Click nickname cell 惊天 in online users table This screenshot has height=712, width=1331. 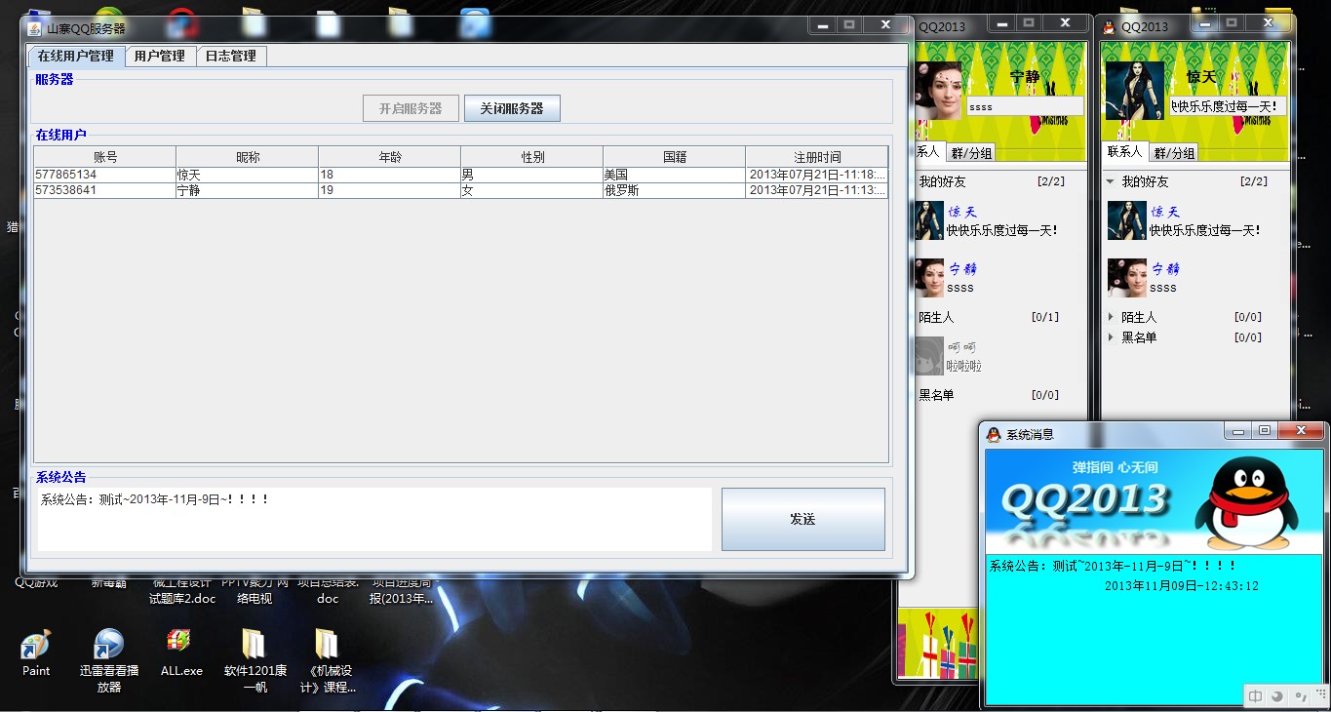[248, 175]
